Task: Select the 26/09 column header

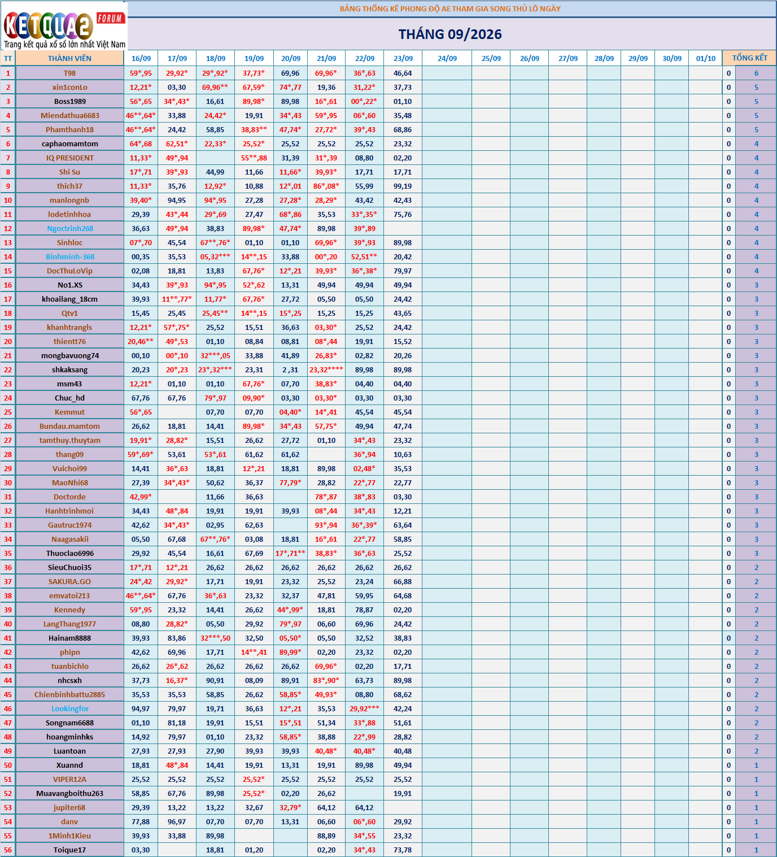Action: pyautogui.click(x=530, y=58)
